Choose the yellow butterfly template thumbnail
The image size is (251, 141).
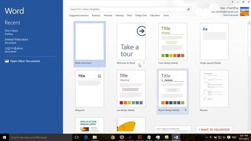tap(131, 125)
